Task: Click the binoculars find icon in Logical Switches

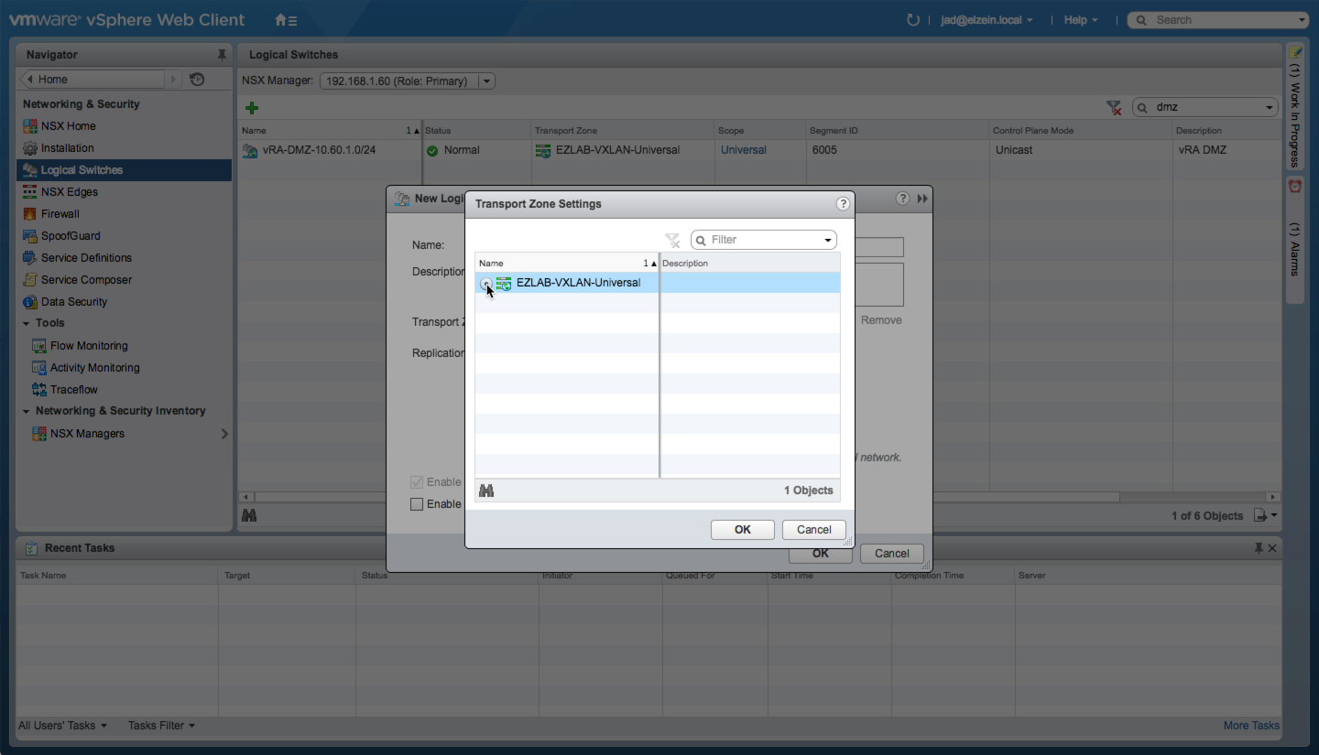Action: pyautogui.click(x=249, y=516)
